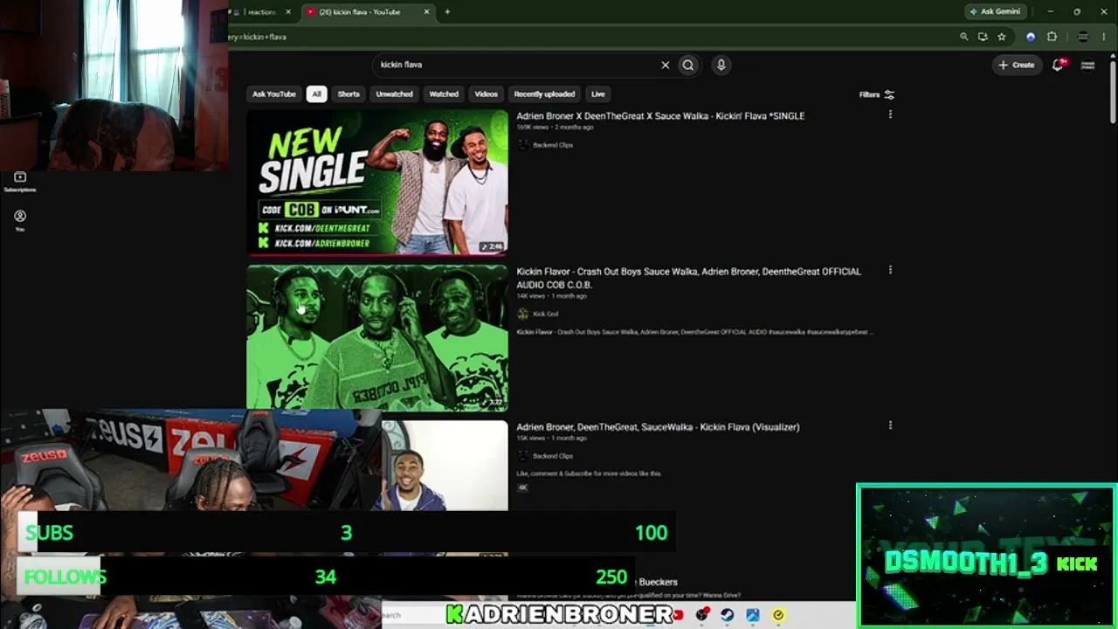Filter results by Live
Viewport: 1118px width, 629px height.
coord(598,94)
